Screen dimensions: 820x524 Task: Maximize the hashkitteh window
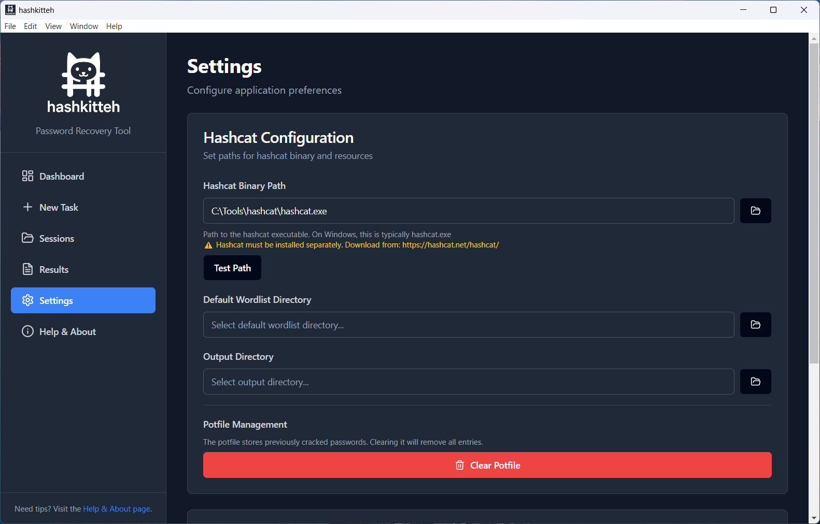tap(773, 10)
